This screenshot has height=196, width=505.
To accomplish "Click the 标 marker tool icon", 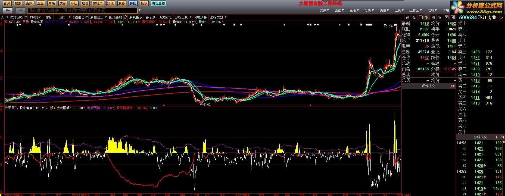I will (414, 17).
